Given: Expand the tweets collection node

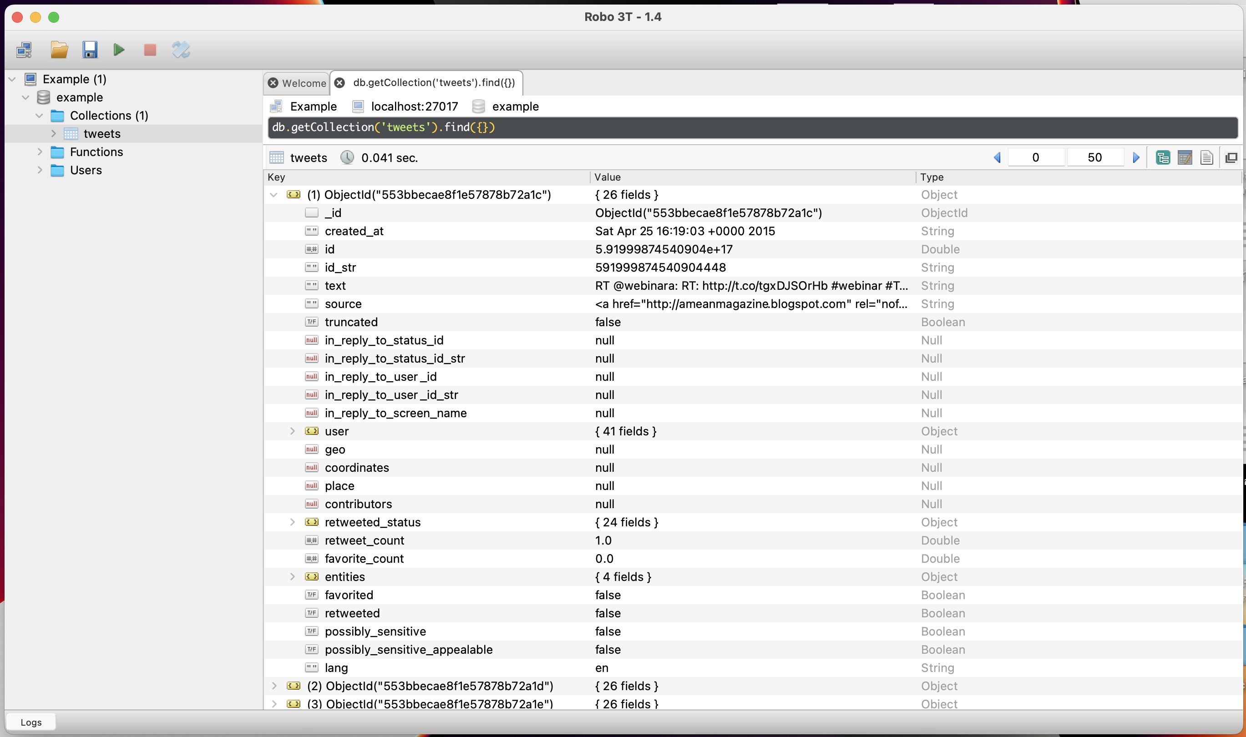Looking at the screenshot, I should (x=53, y=134).
